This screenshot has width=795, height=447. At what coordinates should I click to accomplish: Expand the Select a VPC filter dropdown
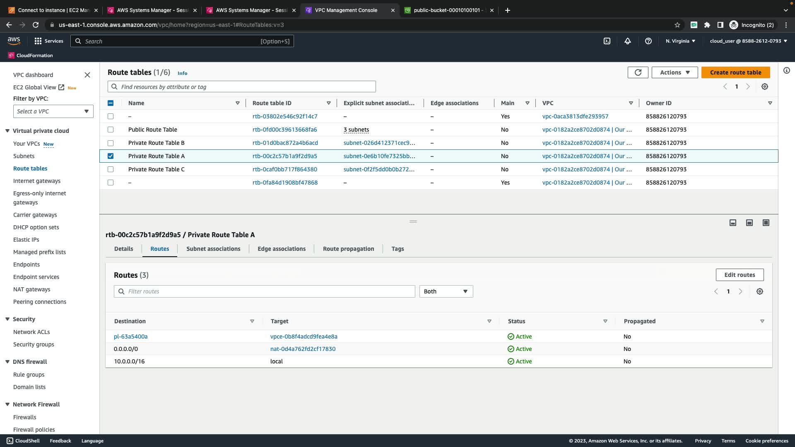pos(53,111)
